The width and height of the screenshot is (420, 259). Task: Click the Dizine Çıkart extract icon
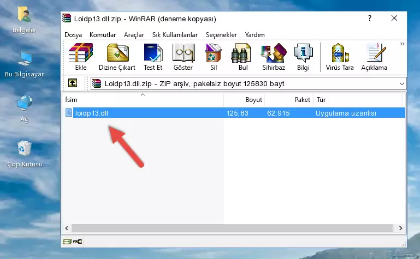[117, 57]
